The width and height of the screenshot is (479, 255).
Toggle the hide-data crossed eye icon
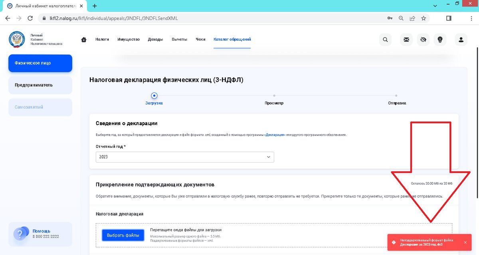pos(423,39)
